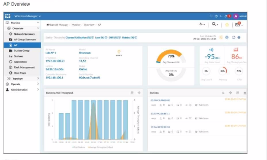Select Network Summary in sidebar
267x160 pixels.
pos(24,34)
